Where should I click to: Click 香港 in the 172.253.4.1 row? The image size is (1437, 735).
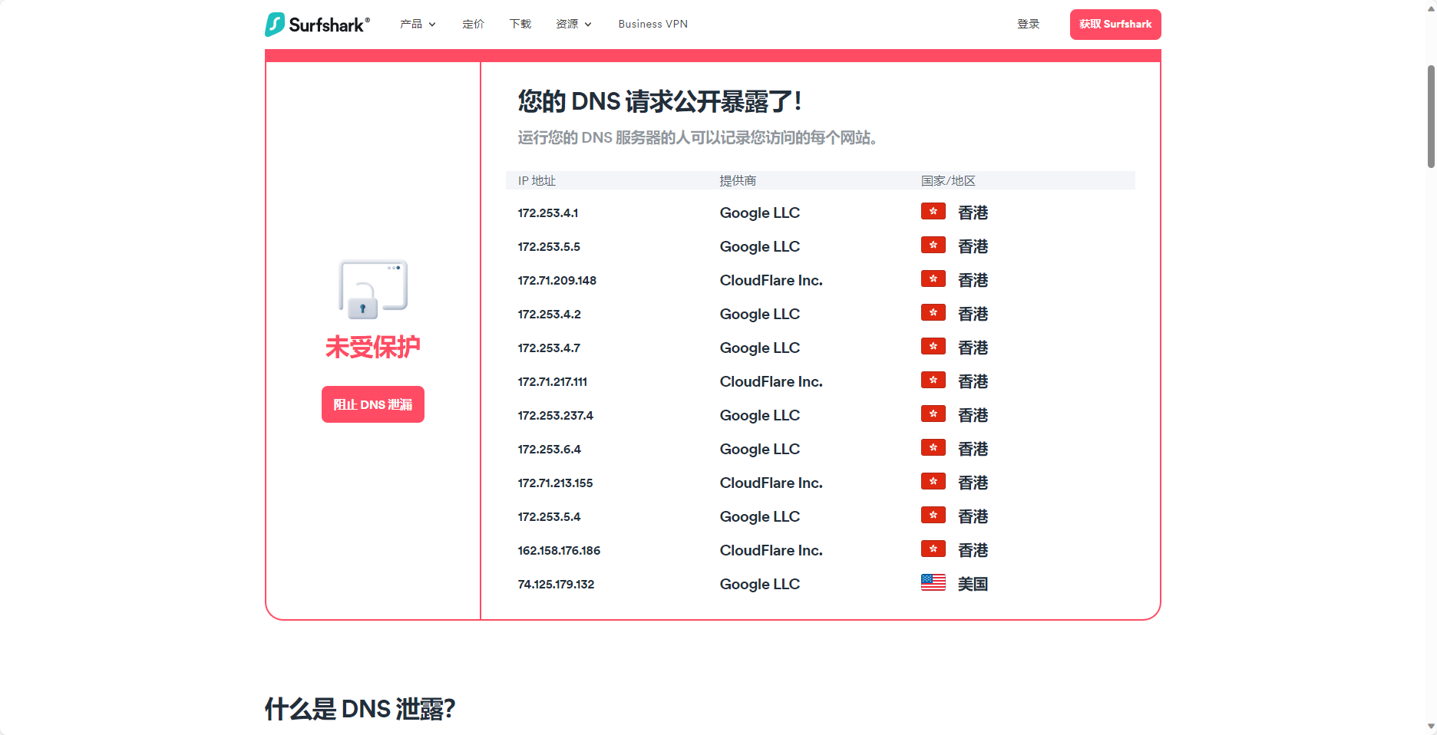(973, 213)
